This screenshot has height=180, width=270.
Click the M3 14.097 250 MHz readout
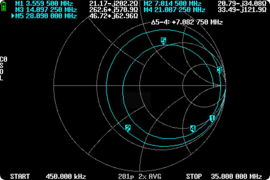click(46, 10)
